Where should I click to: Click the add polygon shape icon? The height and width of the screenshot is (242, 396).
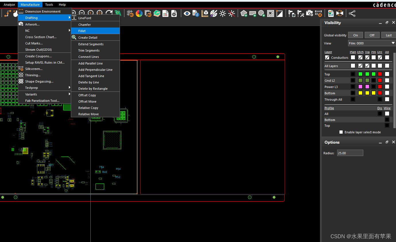(244, 13)
